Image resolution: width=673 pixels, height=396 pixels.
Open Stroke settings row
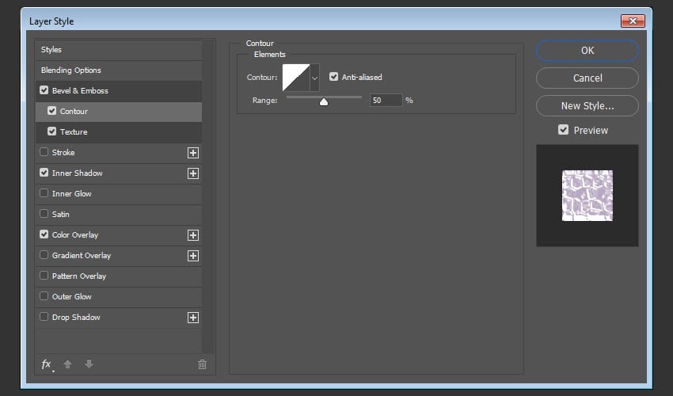pyautogui.click(x=119, y=153)
